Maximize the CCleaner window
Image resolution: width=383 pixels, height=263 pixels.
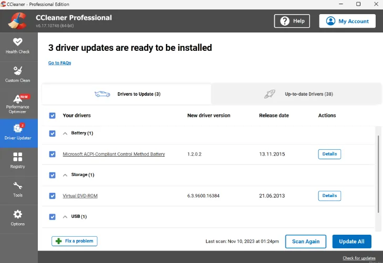(358, 4)
